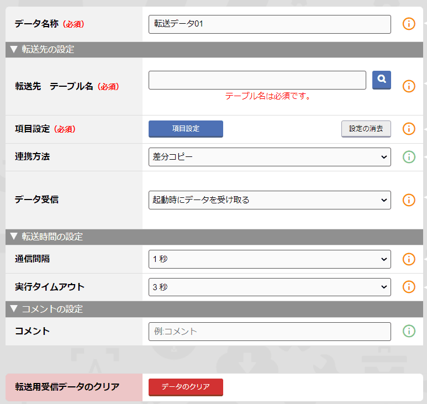Click green info icon for 連携方法
This screenshot has width=427, height=404.
point(408,157)
